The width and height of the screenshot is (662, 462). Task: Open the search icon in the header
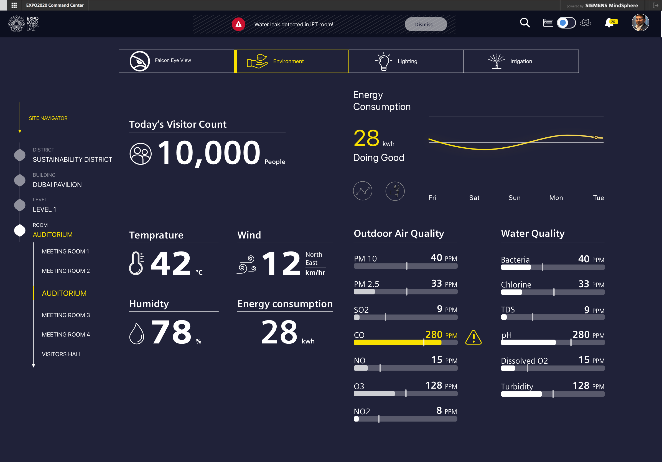coord(525,23)
